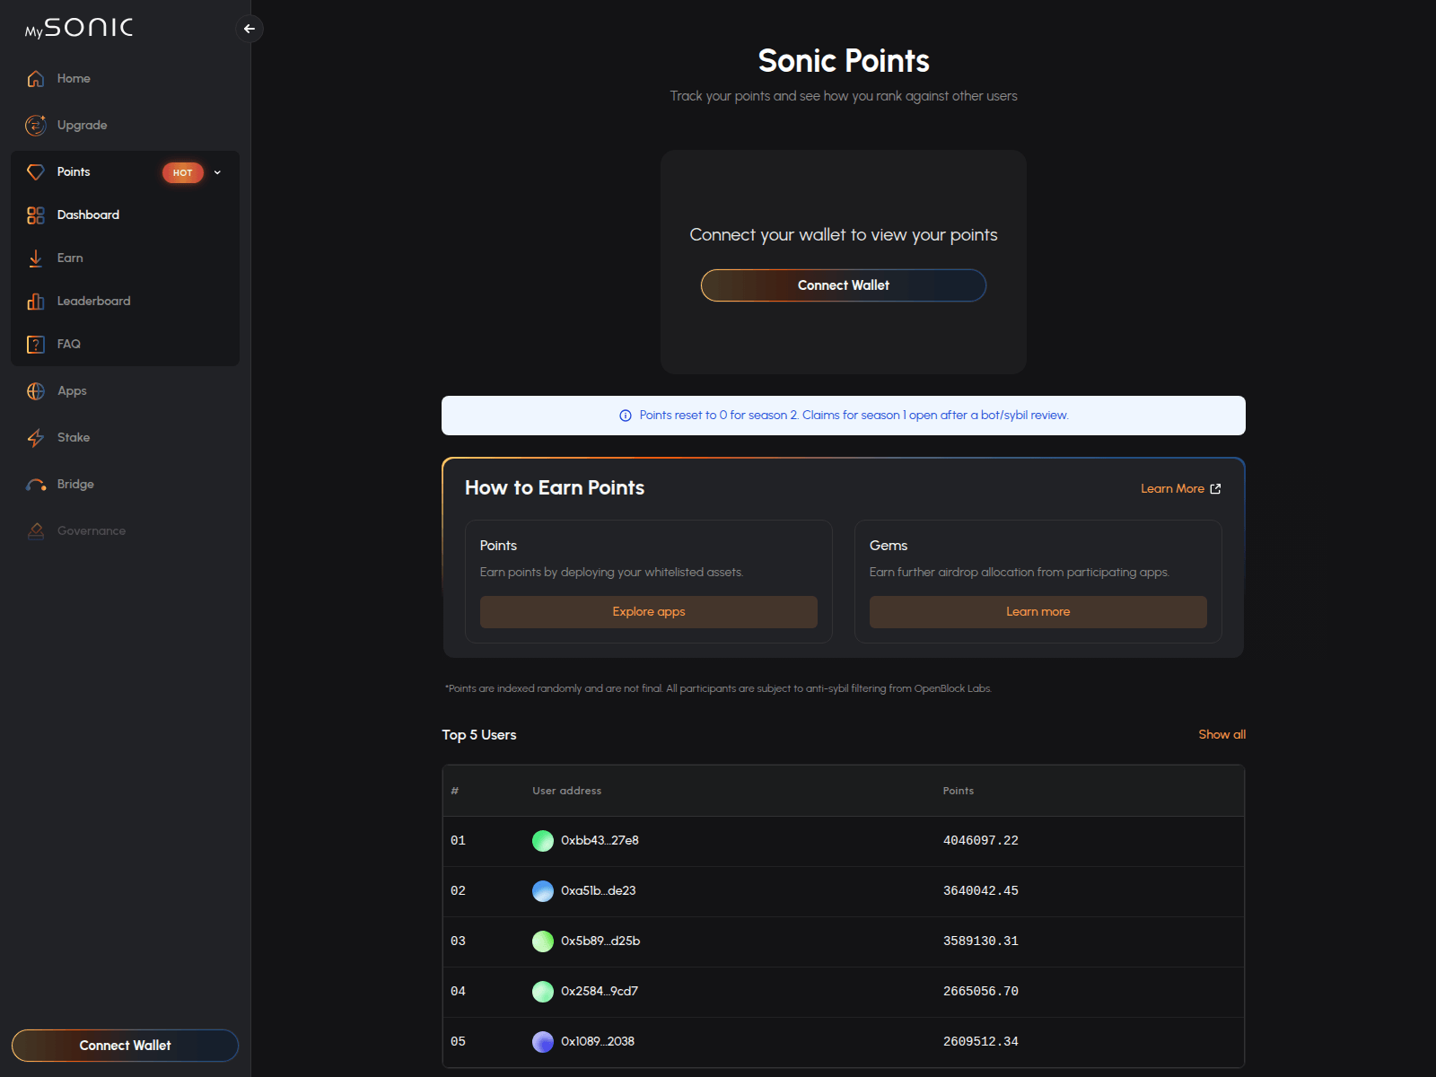
Task: Click points value 2609512.34
Action: coord(981,1042)
